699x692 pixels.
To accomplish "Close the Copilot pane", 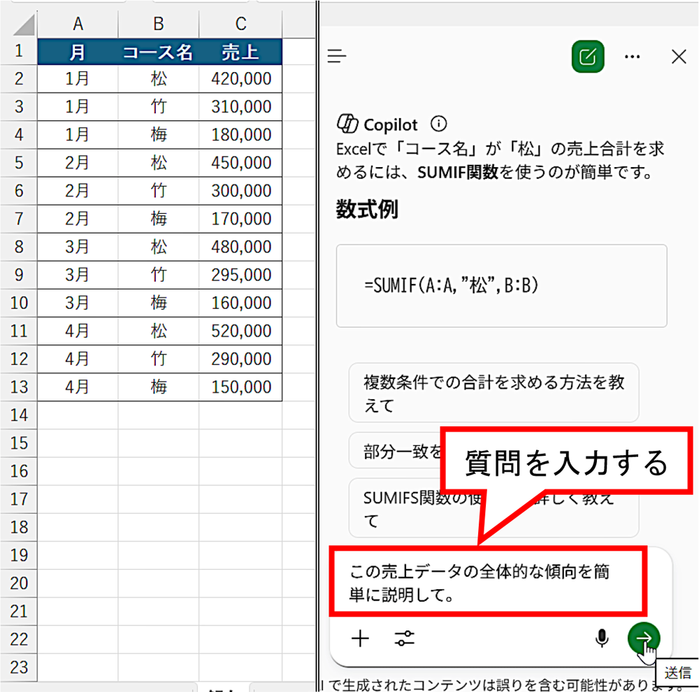I will pos(679,57).
